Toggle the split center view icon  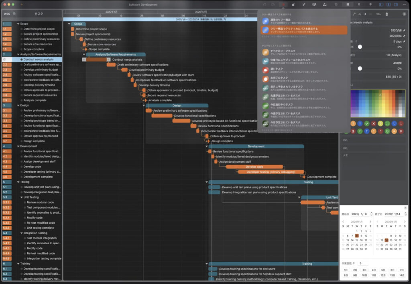tap(389, 4)
